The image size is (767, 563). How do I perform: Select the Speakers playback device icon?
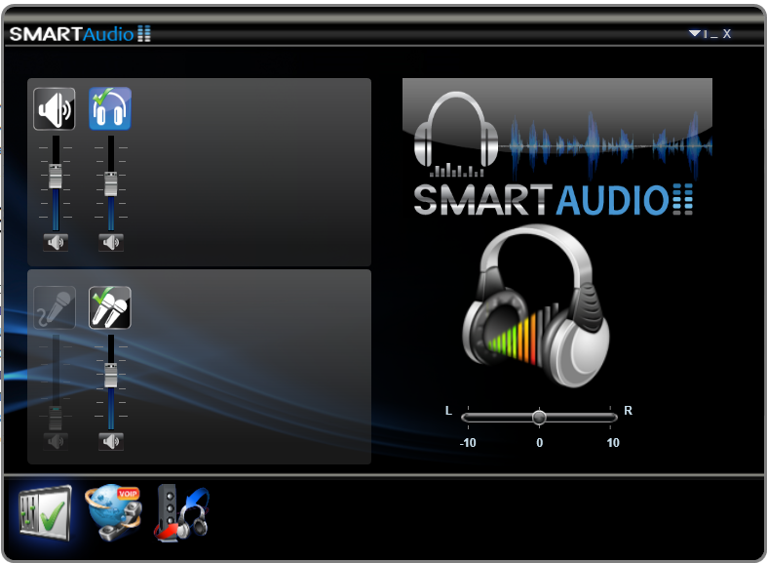point(55,108)
